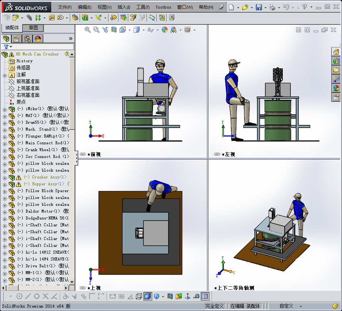342x311 pixels.
Task: Toggle the search pin icon beside 帮助 menu
Action: 221,7
